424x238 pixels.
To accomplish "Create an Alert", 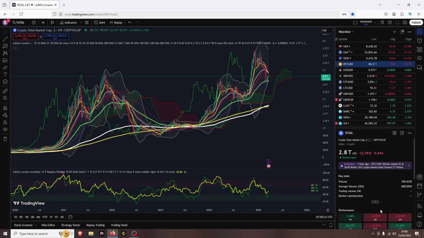I will click(x=99, y=22).
